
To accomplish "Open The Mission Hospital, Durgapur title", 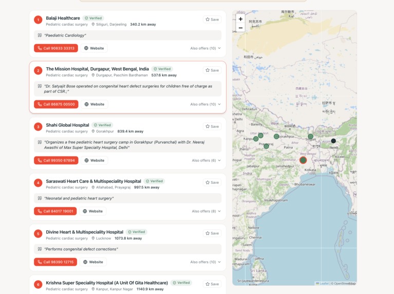I will [97, 69].
